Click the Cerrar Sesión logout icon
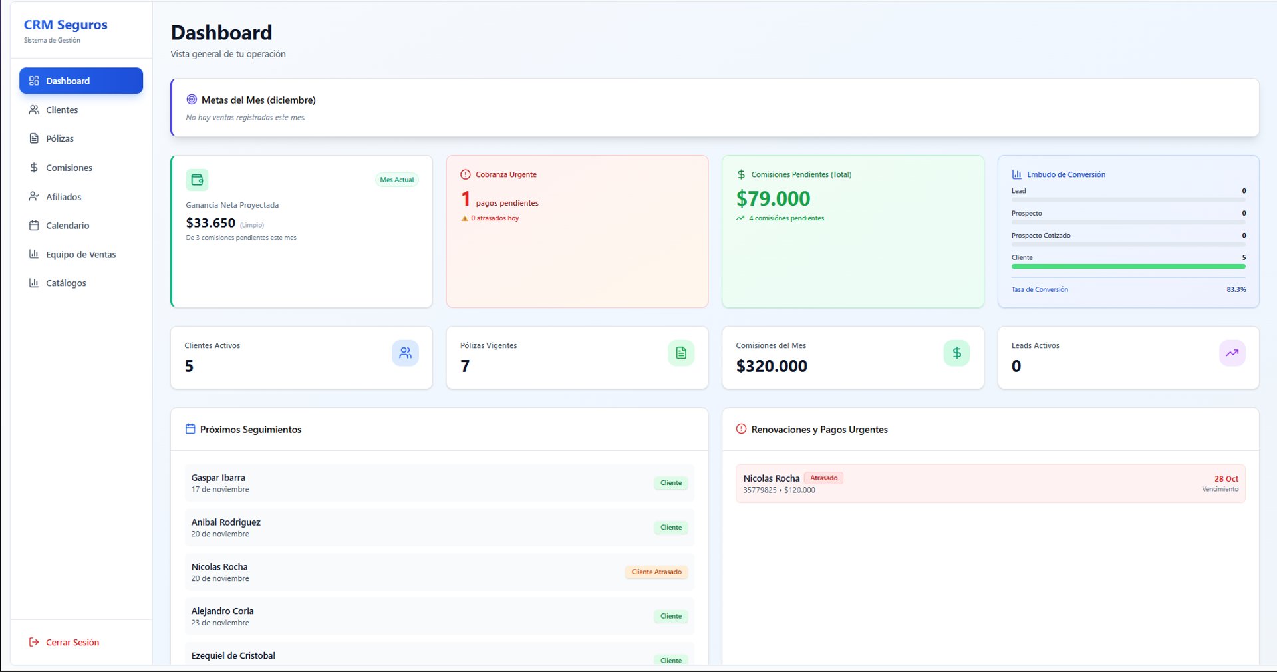 tap(34, 642)
